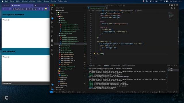Click Live Share in the status bar
The width and height of the screenshot is (184, 103).
(72, 92)
